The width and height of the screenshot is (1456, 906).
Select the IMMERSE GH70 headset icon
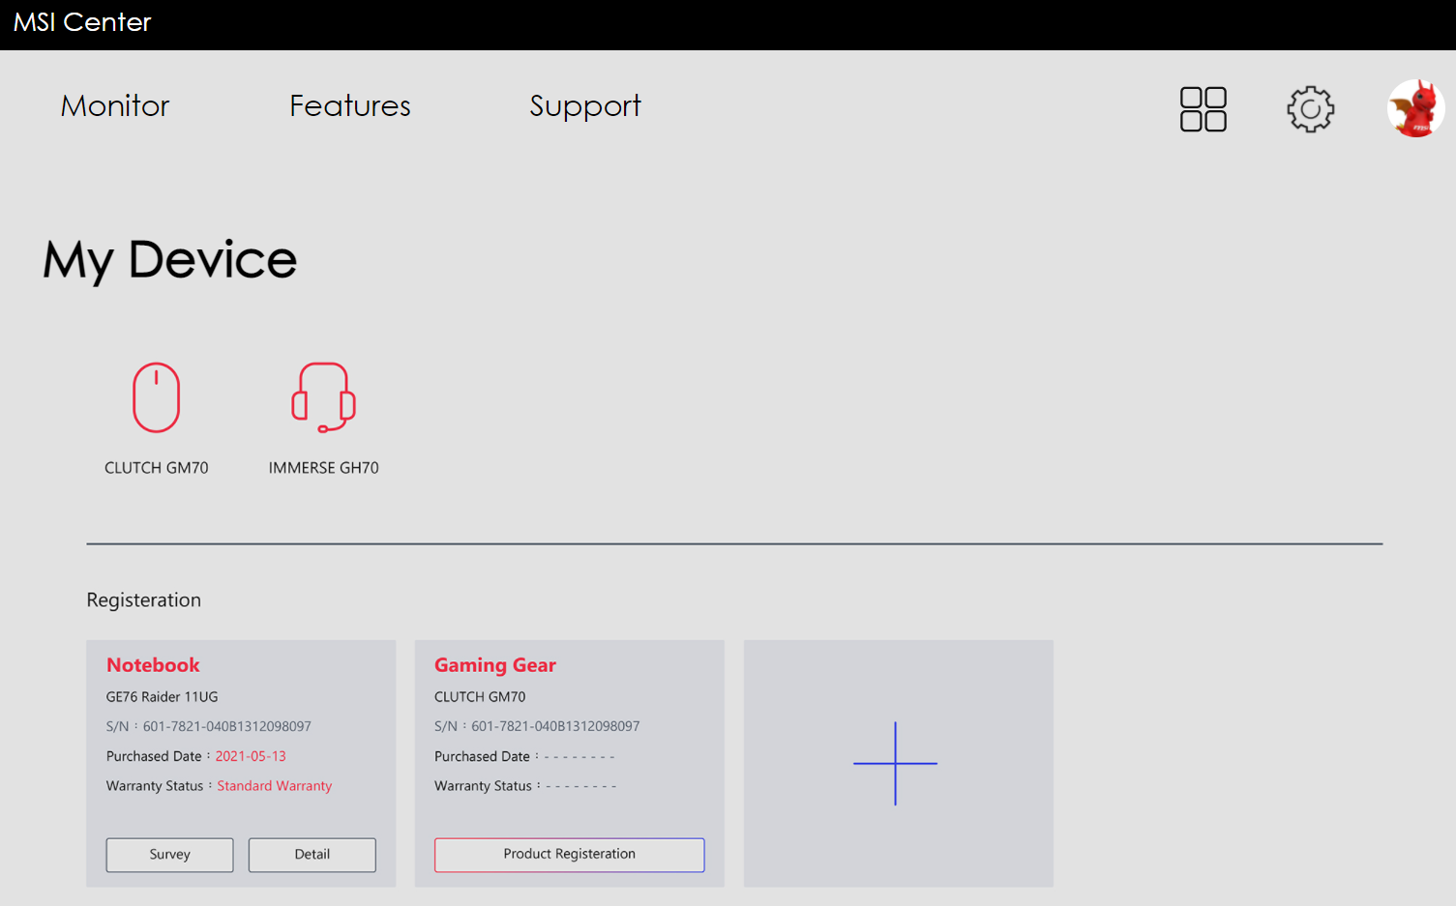point(323,397)
